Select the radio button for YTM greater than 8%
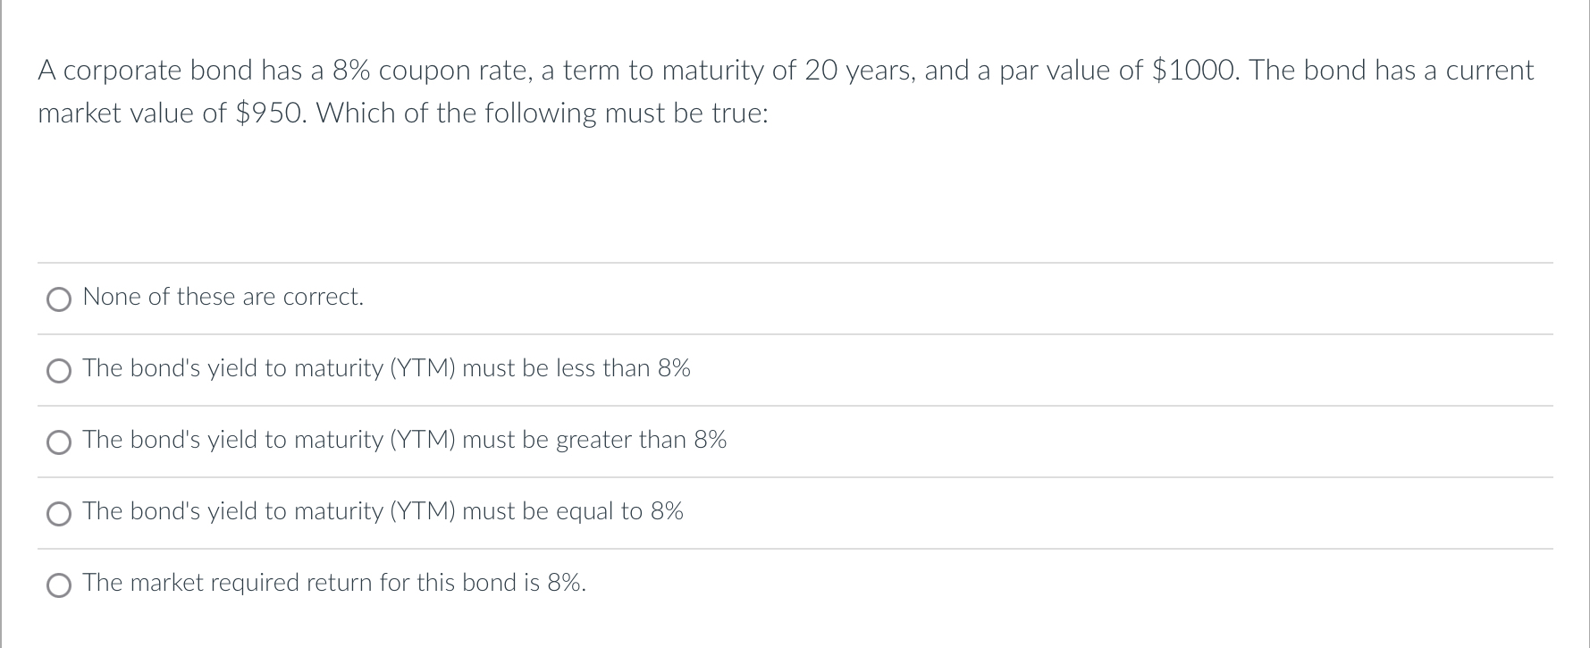 (59, 442)
